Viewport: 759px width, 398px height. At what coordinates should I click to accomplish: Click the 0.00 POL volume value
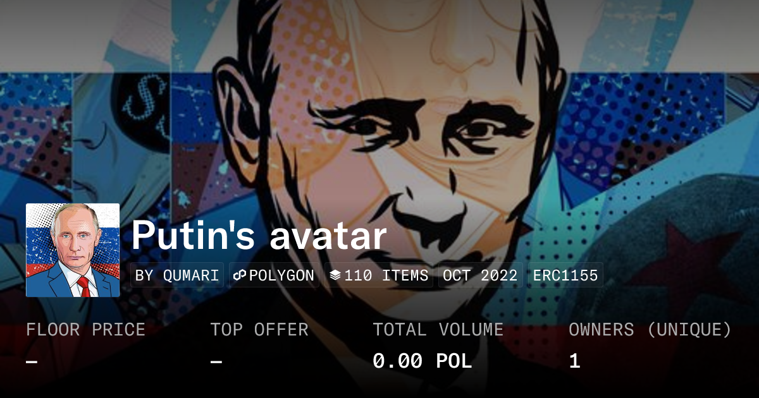click(423, 361)
